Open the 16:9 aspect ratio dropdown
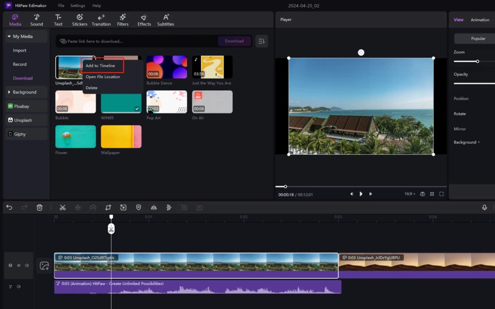 click(x=410, y=194)
